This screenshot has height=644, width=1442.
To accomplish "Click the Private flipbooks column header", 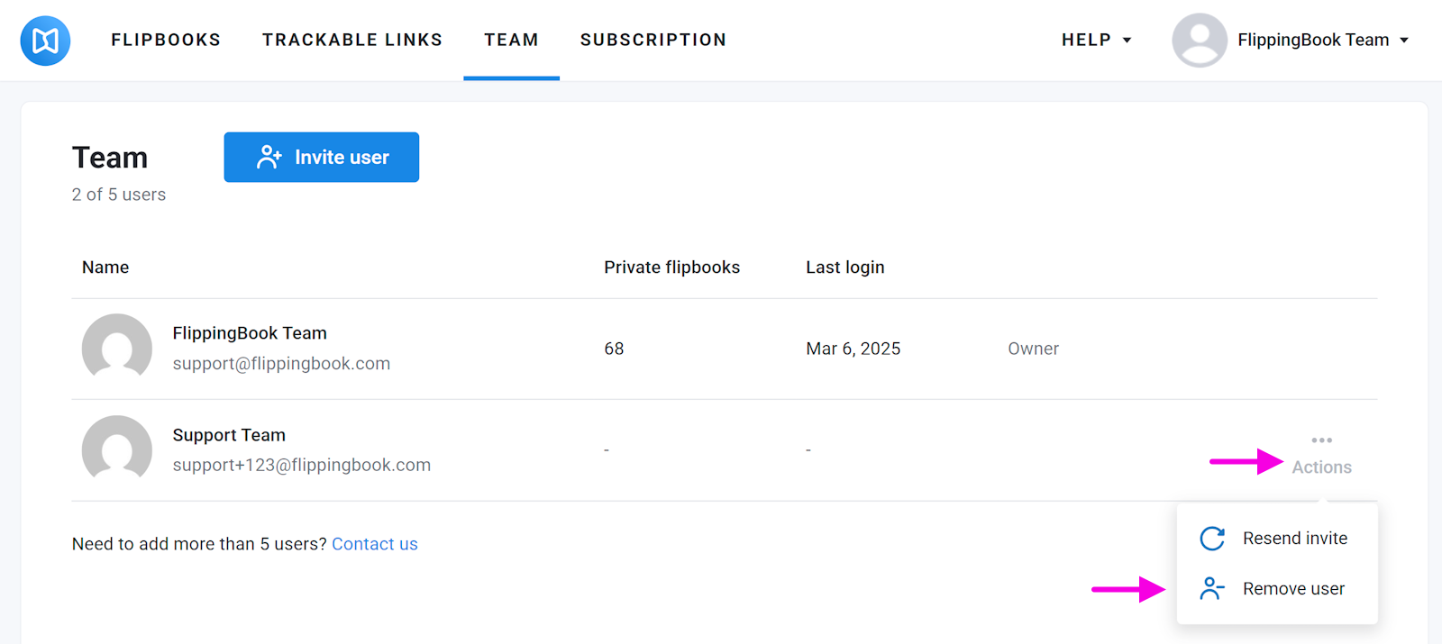I will (671, 268).
